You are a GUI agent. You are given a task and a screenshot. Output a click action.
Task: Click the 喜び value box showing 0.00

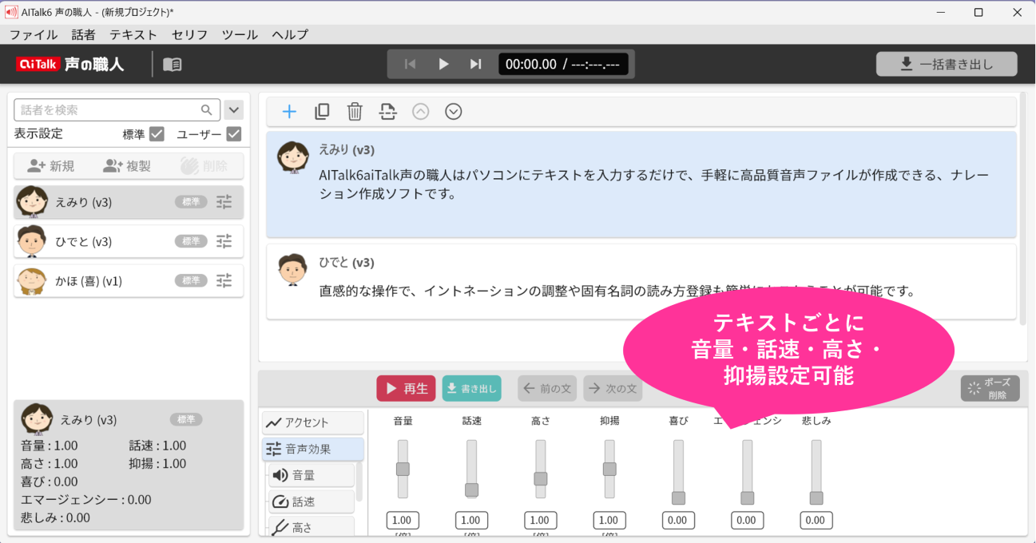pos(678,521)
